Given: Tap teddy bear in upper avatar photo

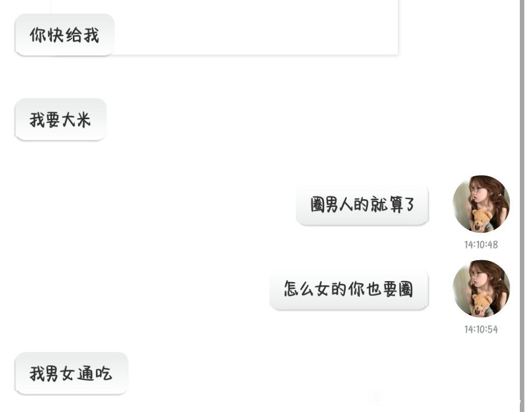Looking at the screenshot, I should (482, 220).
